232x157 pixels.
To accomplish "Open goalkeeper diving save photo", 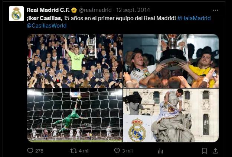I will 75,115.
